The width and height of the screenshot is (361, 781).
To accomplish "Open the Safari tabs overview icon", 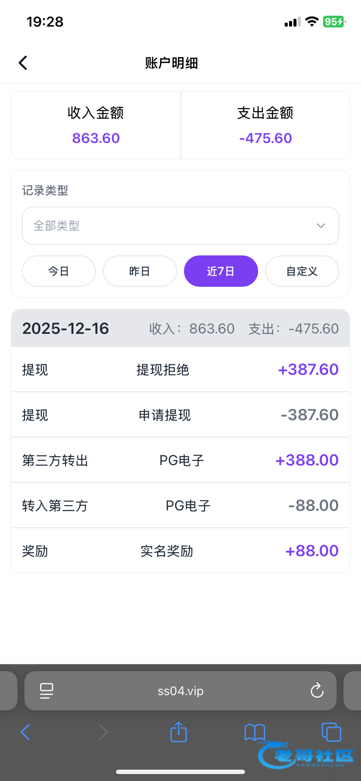I will (331, 732).
